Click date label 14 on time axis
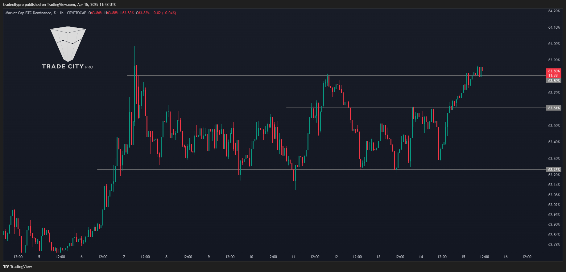The image size is (566, 272). (421, 257)
